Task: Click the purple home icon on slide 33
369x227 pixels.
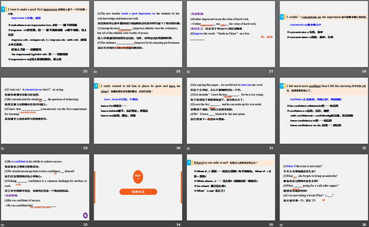Action: coord(85,215)
